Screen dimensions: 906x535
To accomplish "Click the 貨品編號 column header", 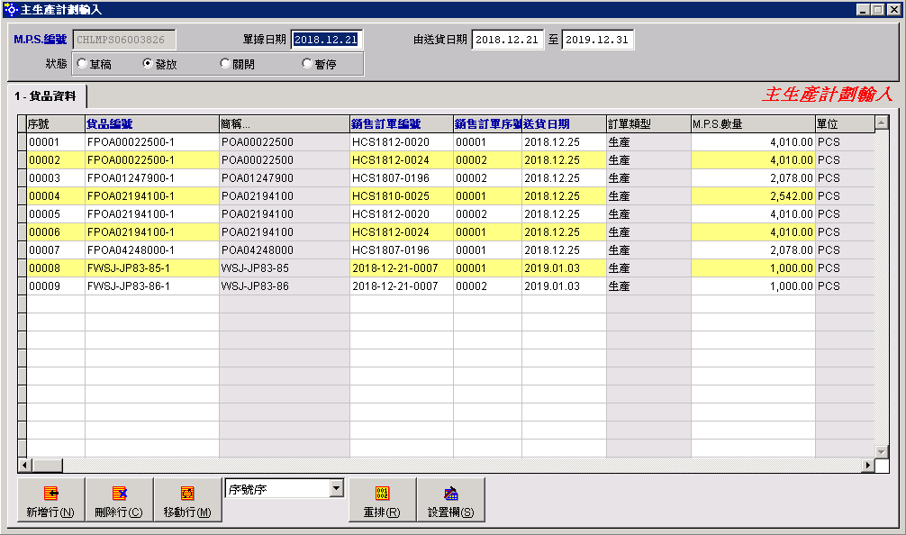I will click(152, 123).
